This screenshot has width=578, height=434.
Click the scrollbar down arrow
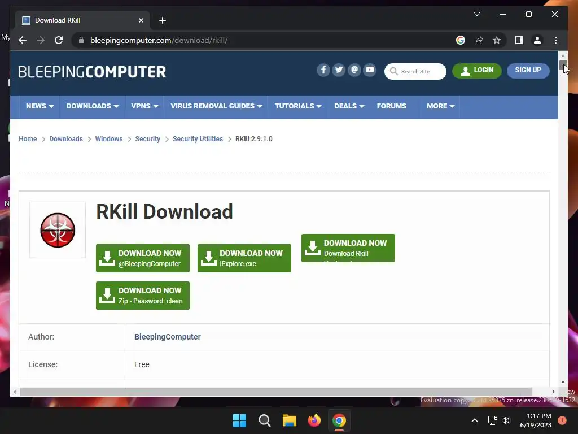pyautogui.click(x=563, y=382)
